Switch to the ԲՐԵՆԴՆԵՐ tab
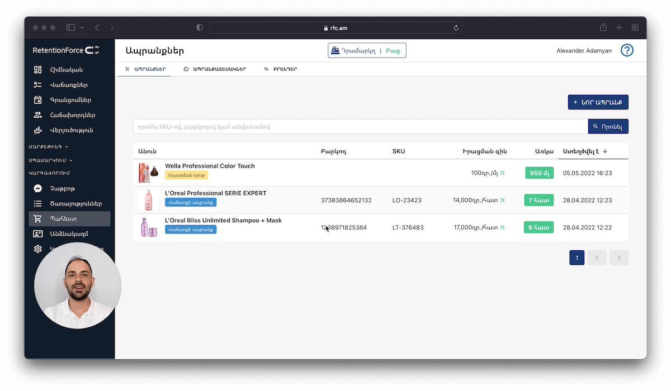Screen dimensions: 671x391 tap(280, 69)
